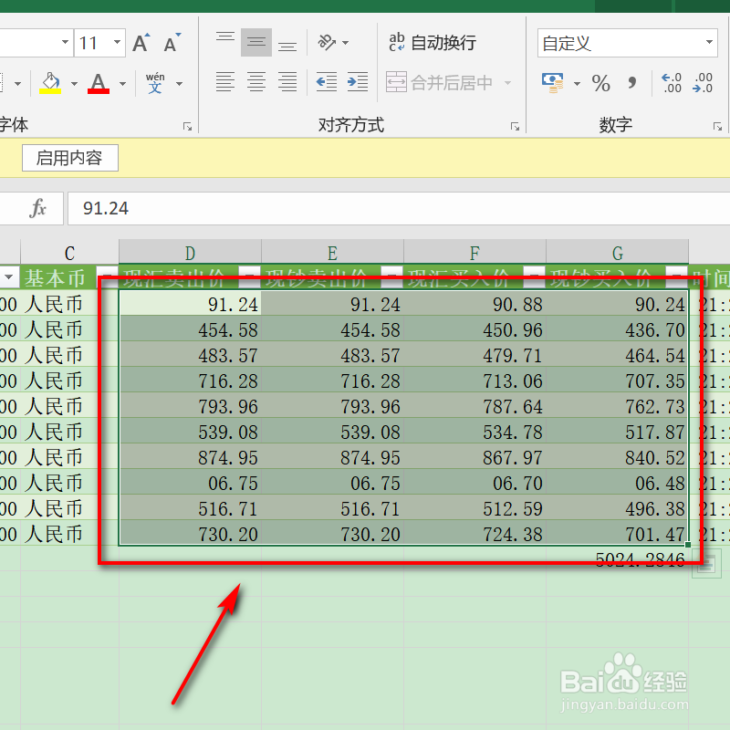Screen dimensions: 730x730
Task: Decrease decimal places
Action: 703,83
